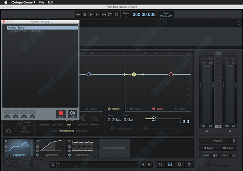Pause playback in transport bar

click(x=97, y=15)
